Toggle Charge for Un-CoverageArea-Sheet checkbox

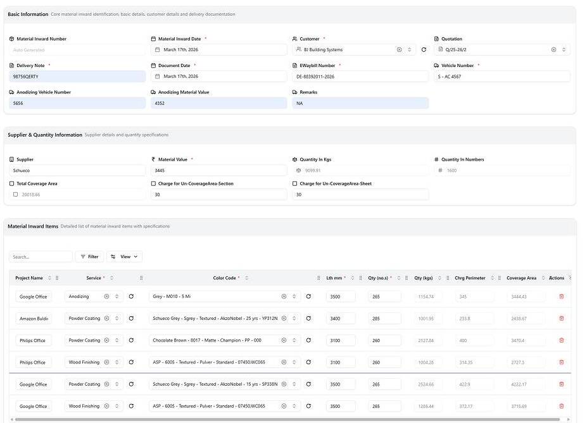[294, 183]
